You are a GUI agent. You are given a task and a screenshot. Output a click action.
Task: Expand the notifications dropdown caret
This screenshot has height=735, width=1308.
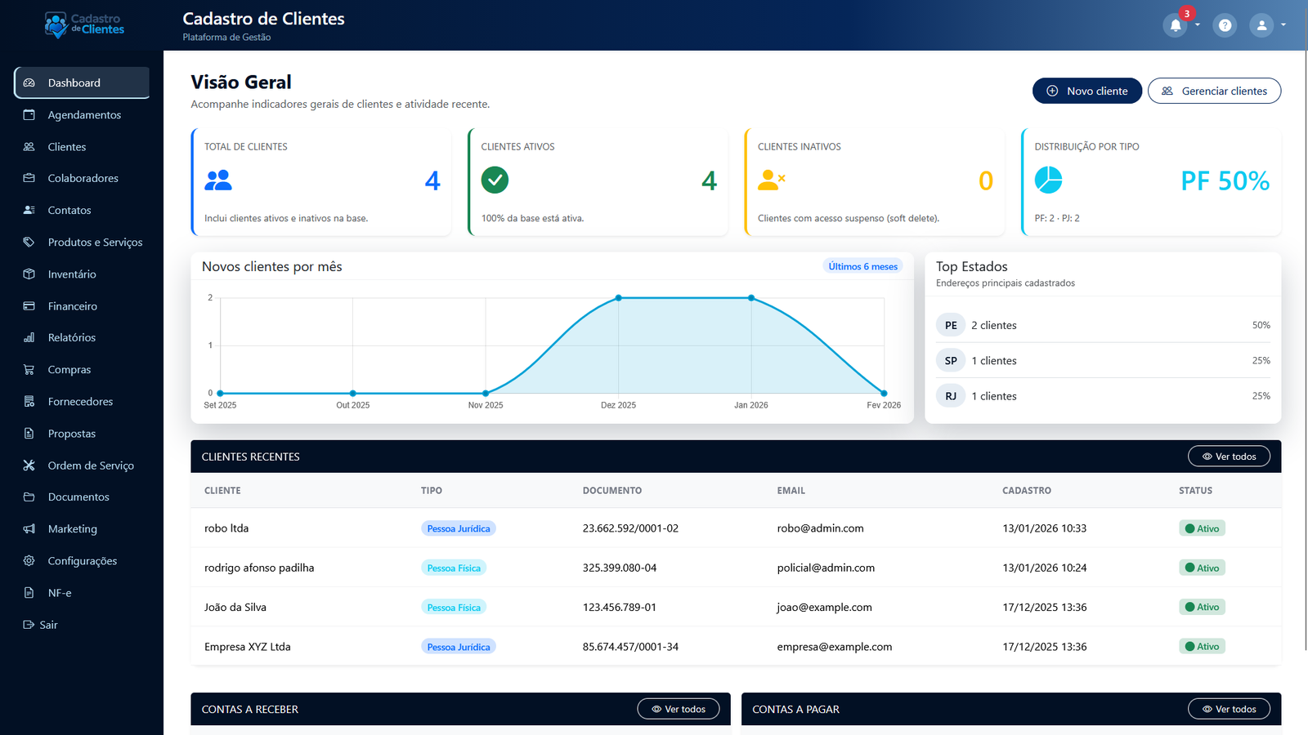coord(1198,25)
